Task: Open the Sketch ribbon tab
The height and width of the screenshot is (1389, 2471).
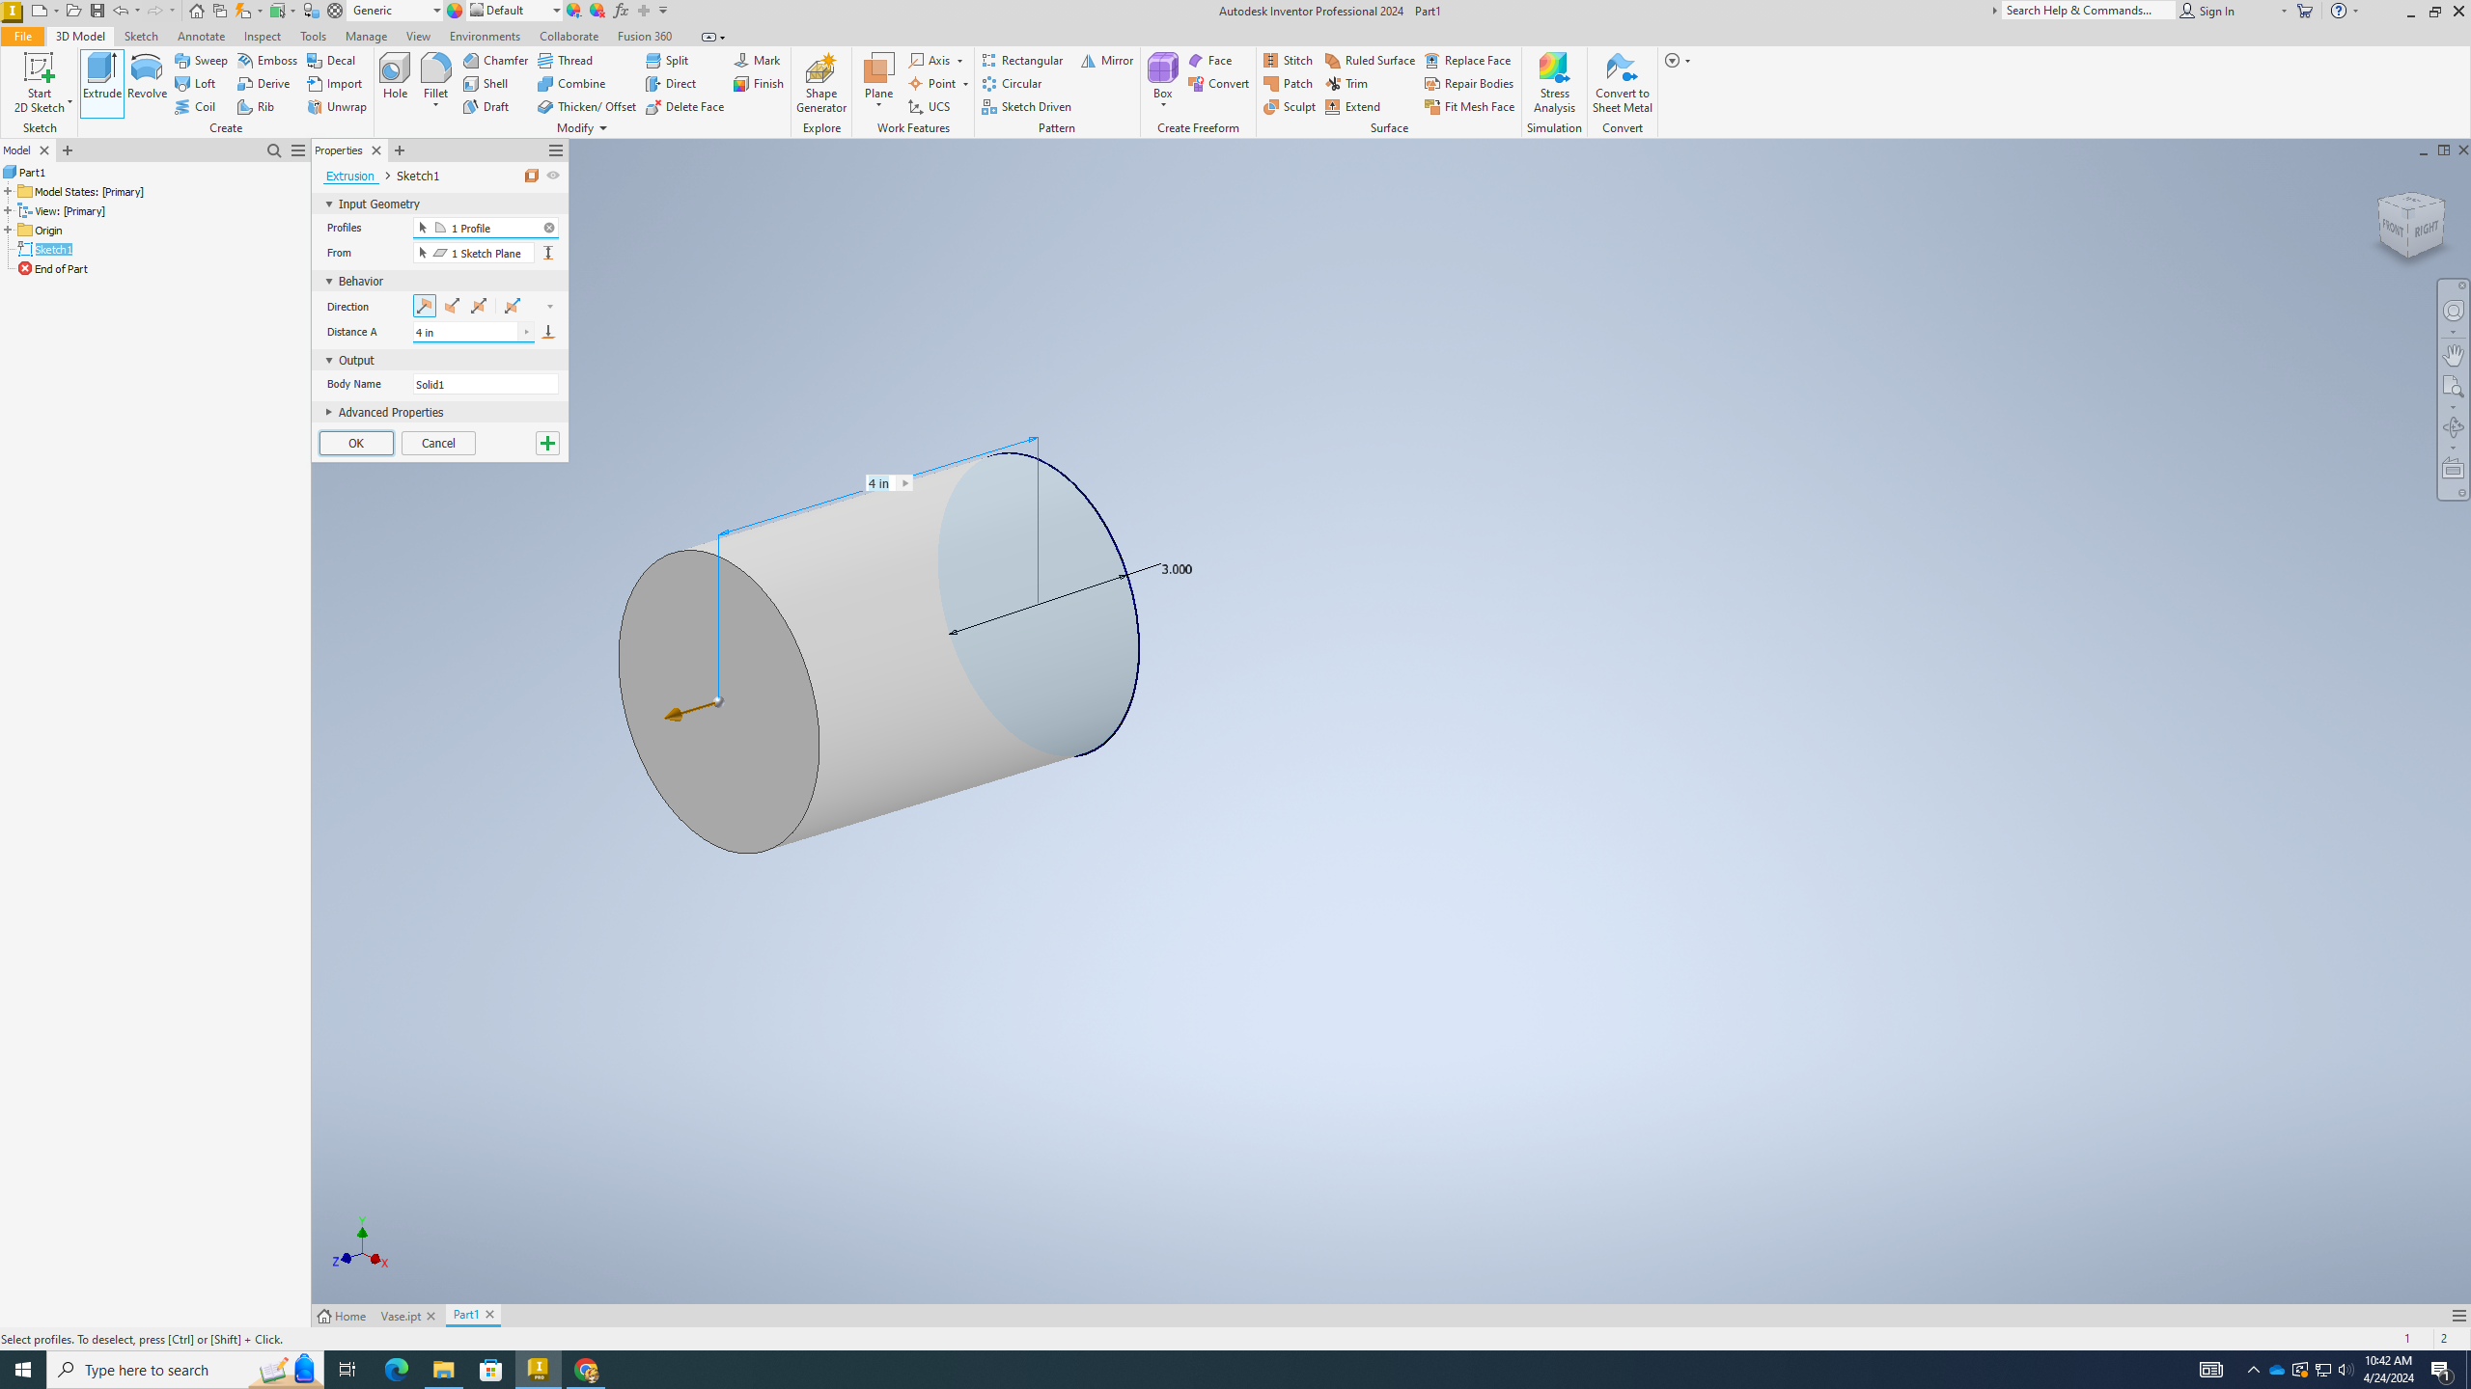Action: point(141,36)
